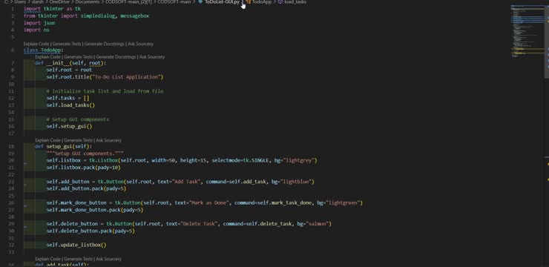Open the load_tasks breadcrumb item
The width and height of the screenshot is (549, 267).
[295, 2]
